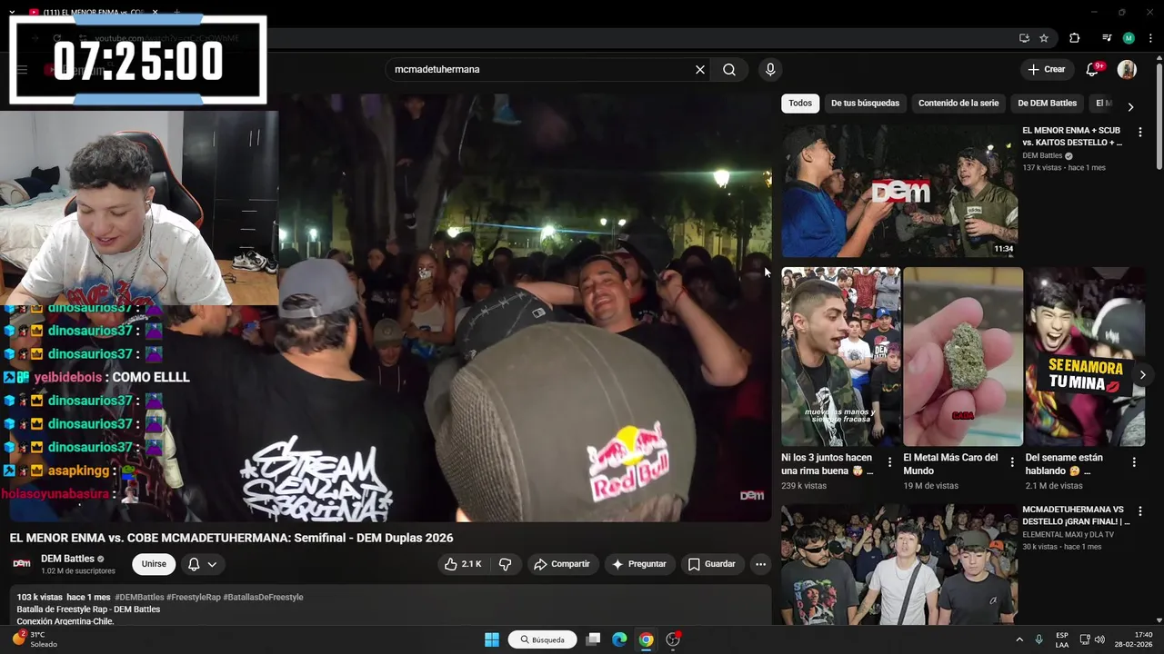Open the DEM Battles channel name link
Viewport: 1164px width, 654px height.
67,559
